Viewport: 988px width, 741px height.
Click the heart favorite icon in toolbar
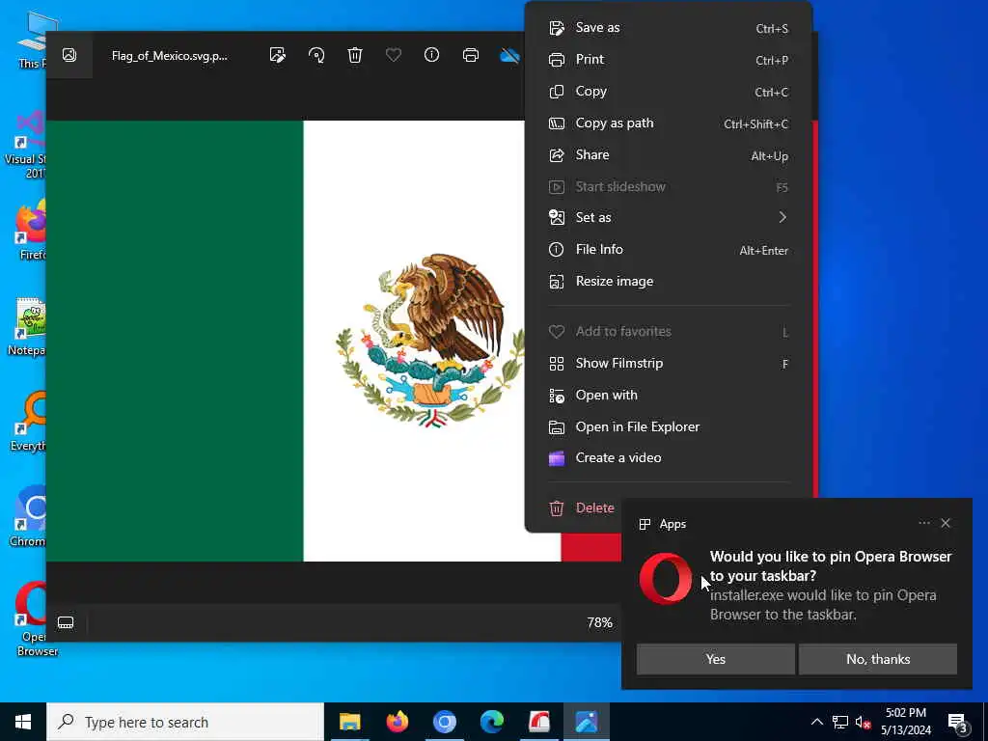point(394,55)
